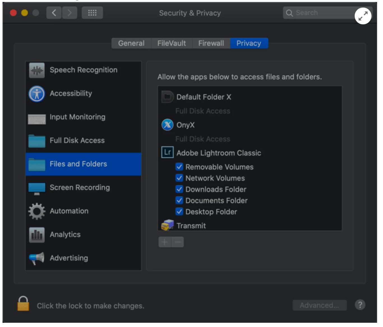
Task: Uncheck Removable Volumes for Lightroom
Action: [179, 167]
